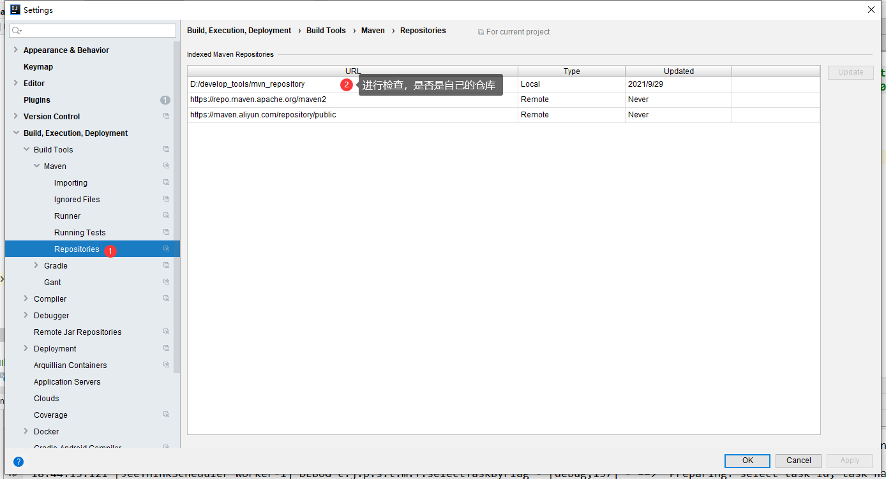Click the IntelliJ logo in the title bar
Screen dimensions: 886x479
(x=15, y=10)
